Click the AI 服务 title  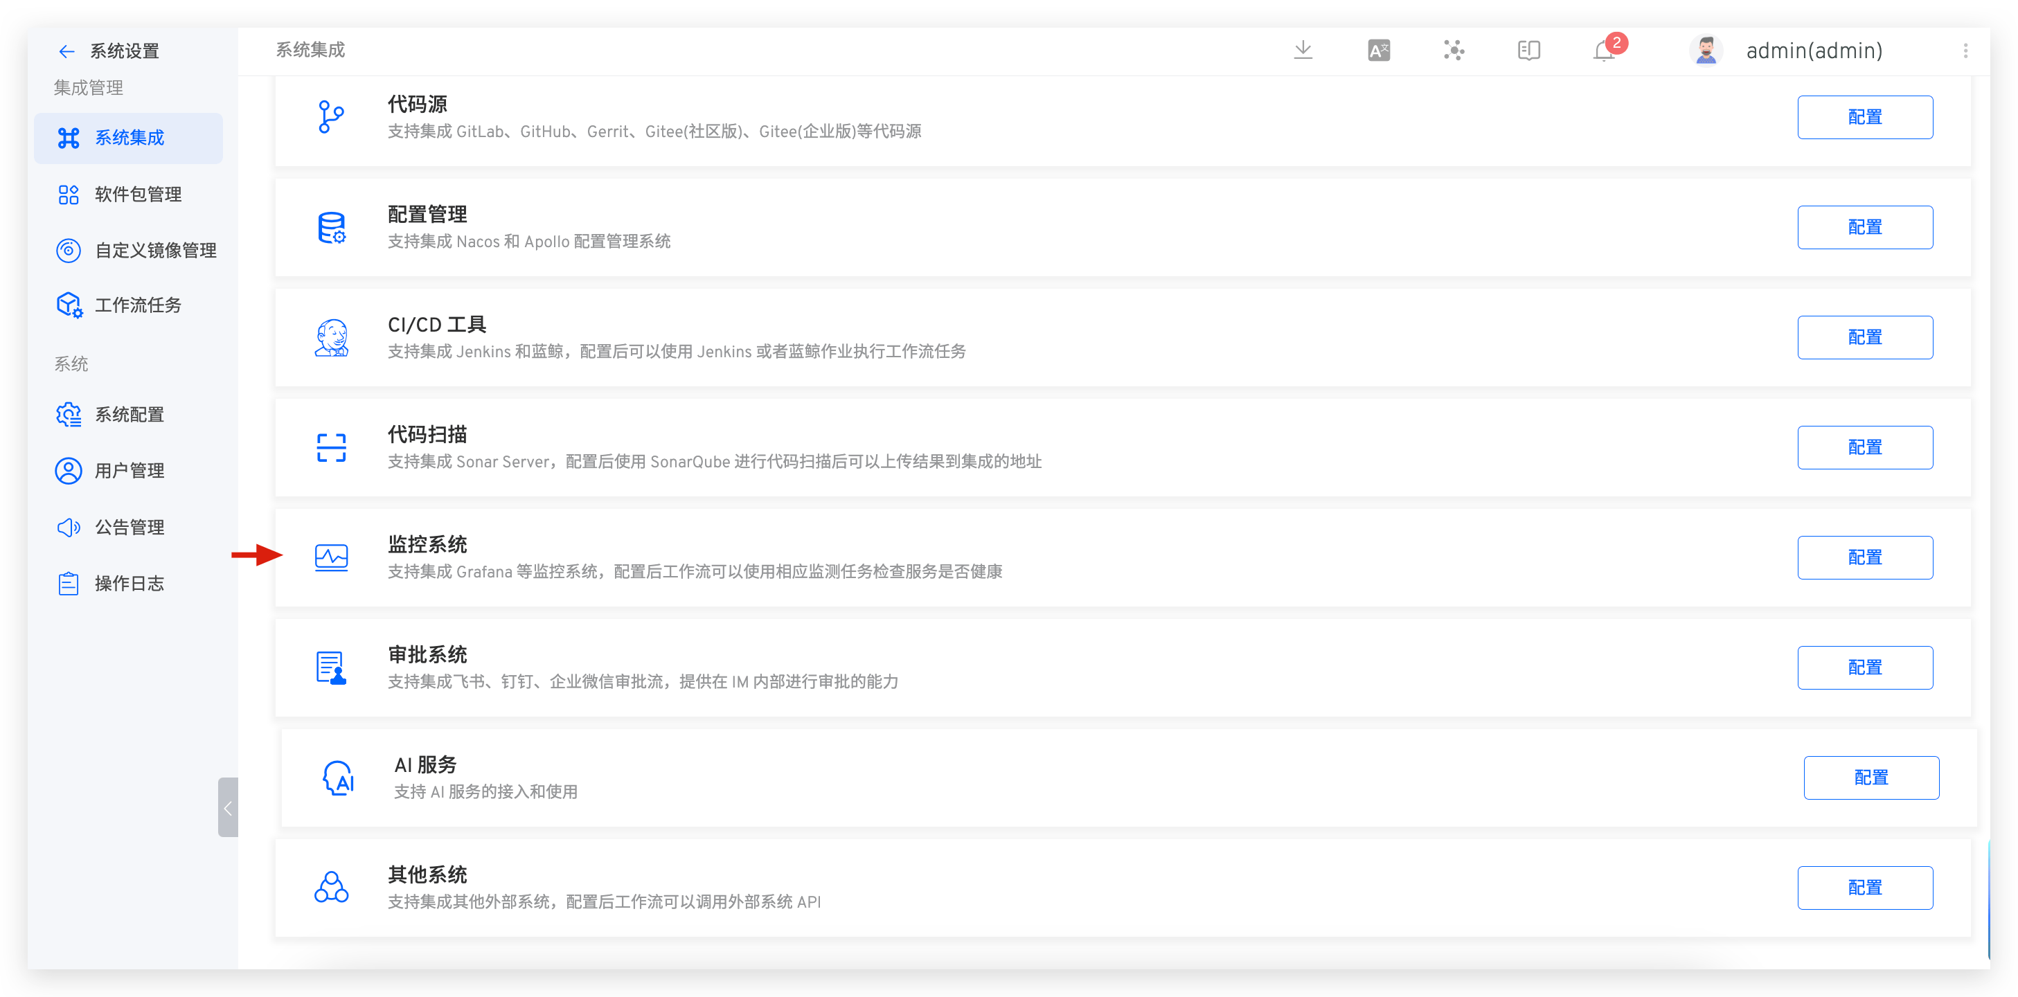coord(425,764)
